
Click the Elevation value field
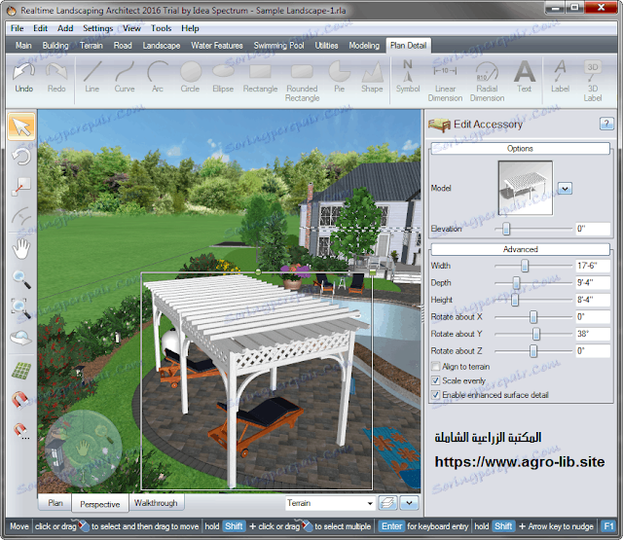[593, 229]
